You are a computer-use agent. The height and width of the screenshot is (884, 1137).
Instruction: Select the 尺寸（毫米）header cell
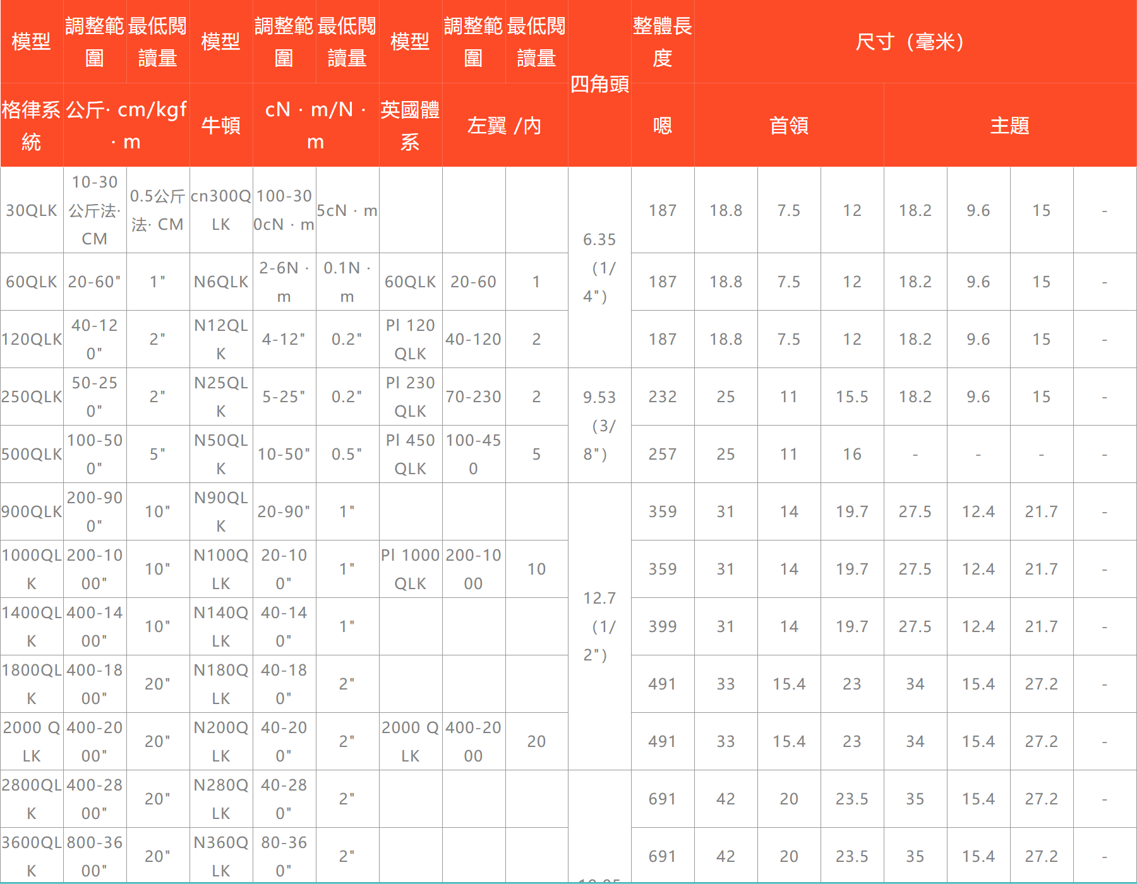click(x=915, y=42)
